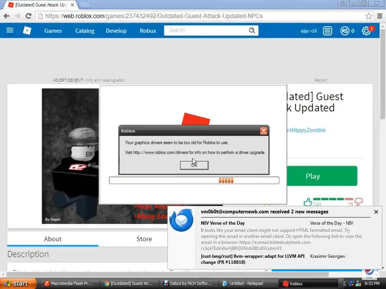The height and width of the screenshot is (289, 386).
Task: Click the green Play button
Action: coord(322,176)
